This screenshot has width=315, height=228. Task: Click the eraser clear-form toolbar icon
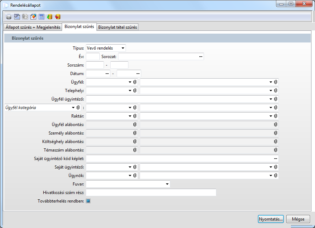pos(33,17)
